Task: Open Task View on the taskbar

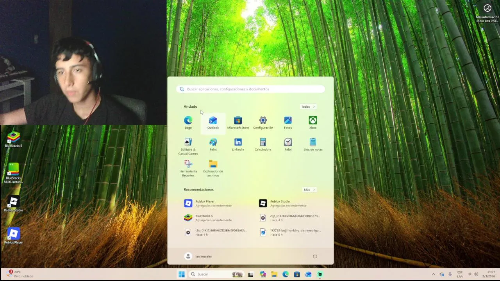Action: pyautogui.click(x=251, y=274)
